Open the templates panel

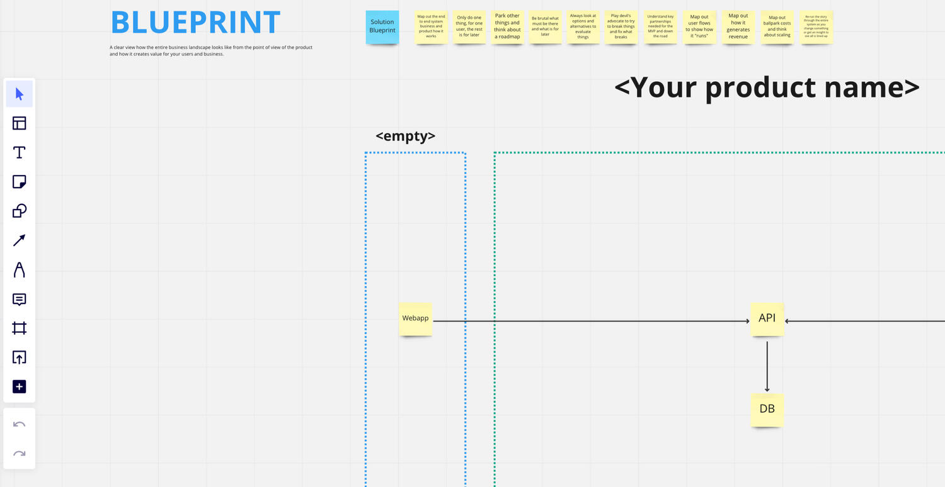pyautogui.click(x=20, y=123)
